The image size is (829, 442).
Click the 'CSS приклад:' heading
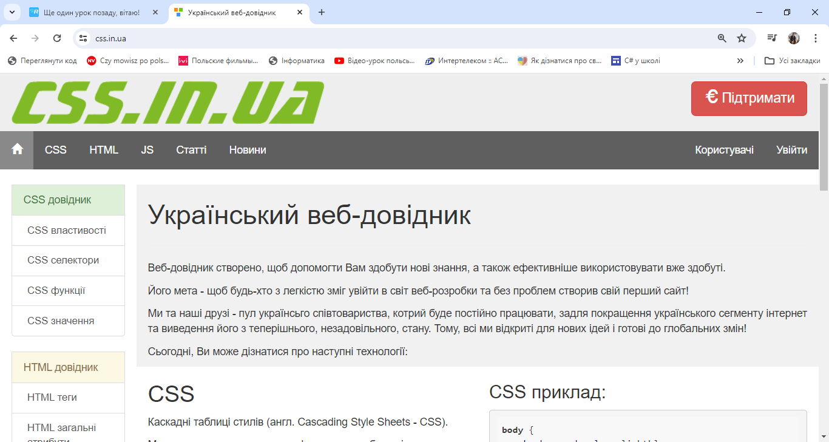(x=547, y=392)
